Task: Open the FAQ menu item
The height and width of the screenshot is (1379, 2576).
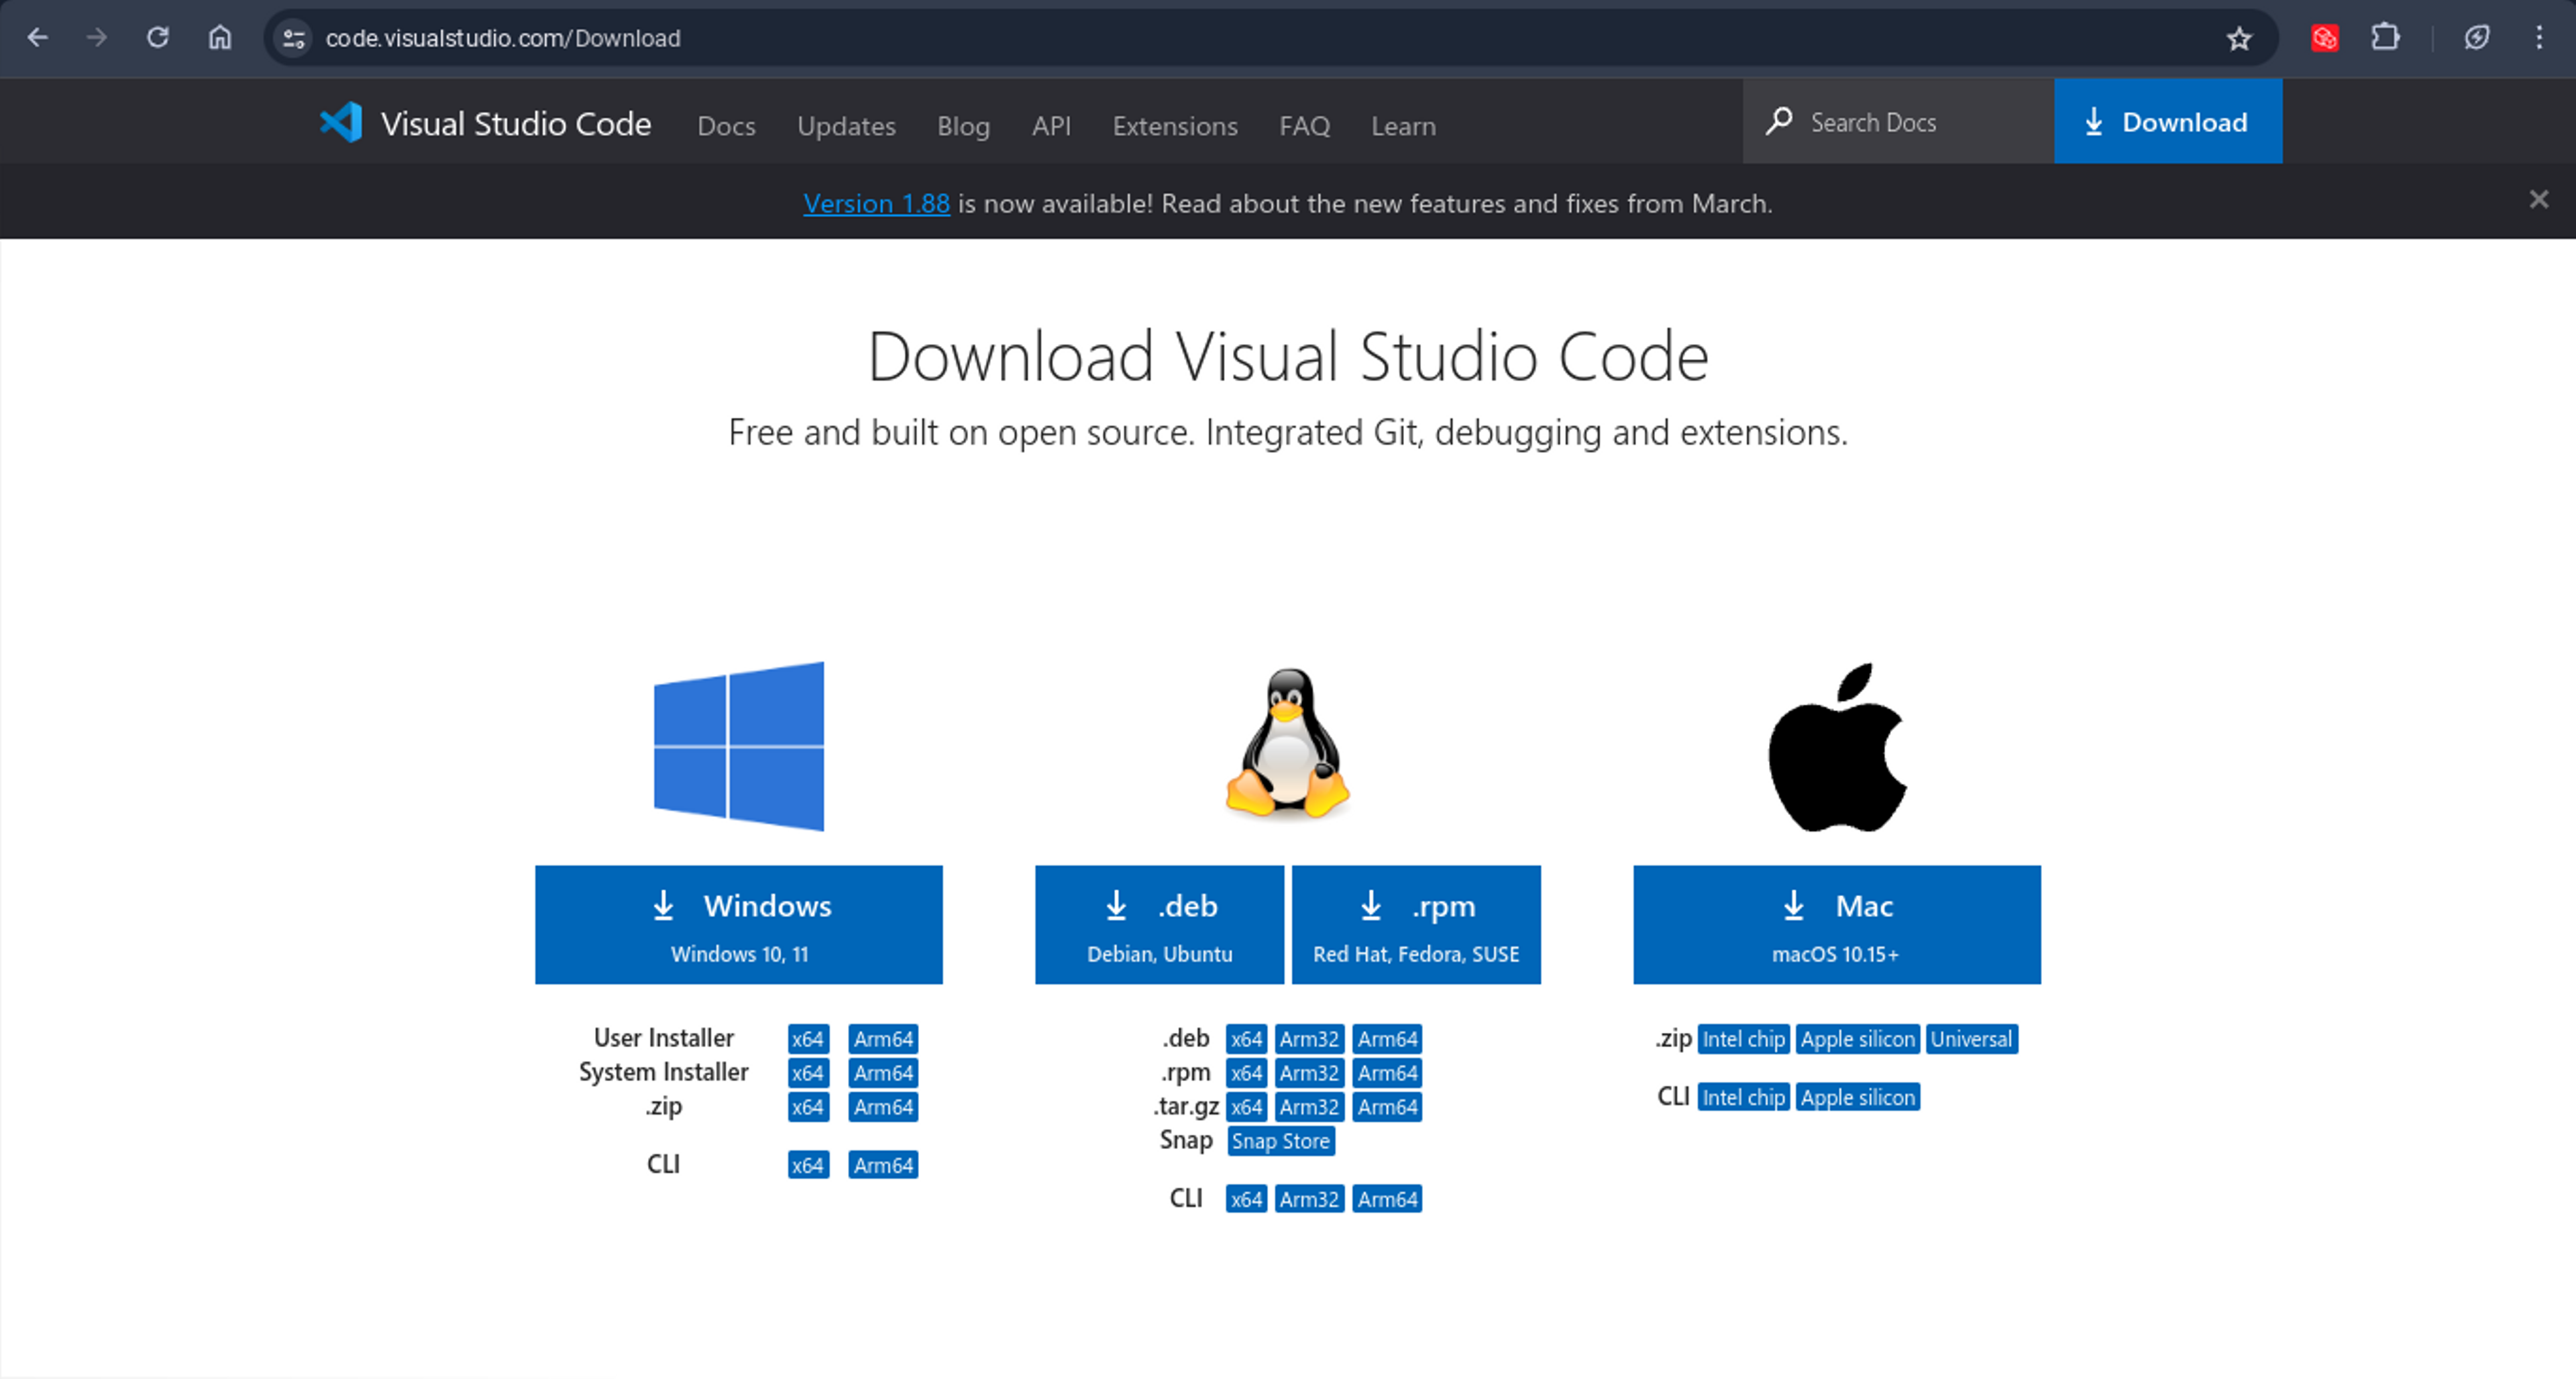Action: pyautogui.click(x=1304, y=126)
